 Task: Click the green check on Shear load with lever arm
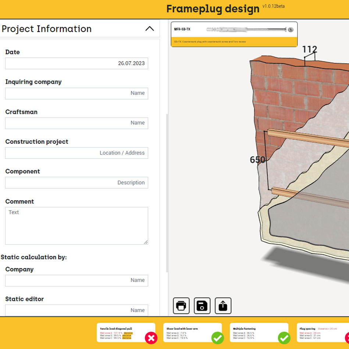pos(217,338)
